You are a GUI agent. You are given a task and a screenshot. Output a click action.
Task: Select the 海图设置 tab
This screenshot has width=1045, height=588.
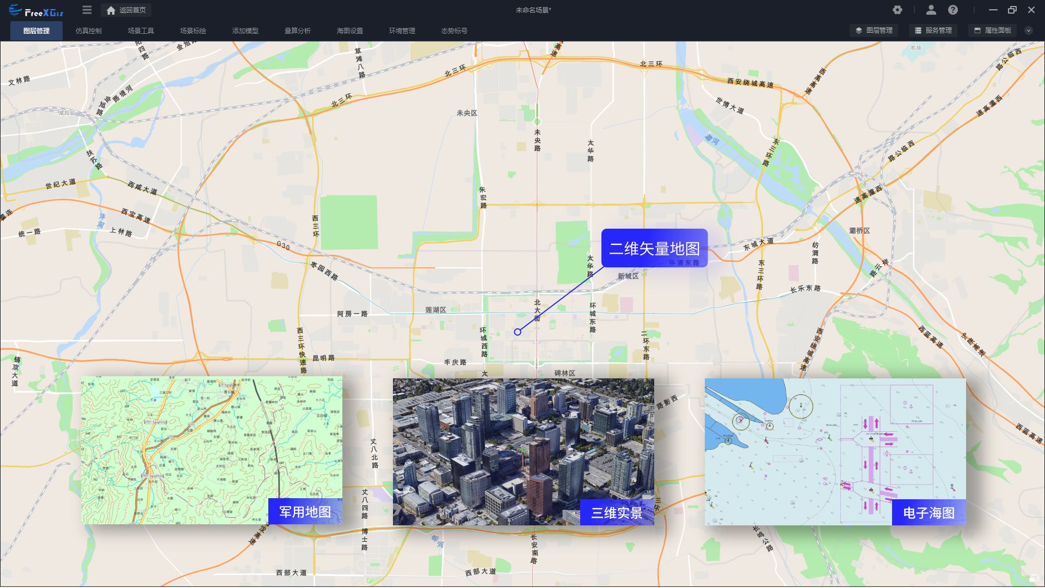350,31
